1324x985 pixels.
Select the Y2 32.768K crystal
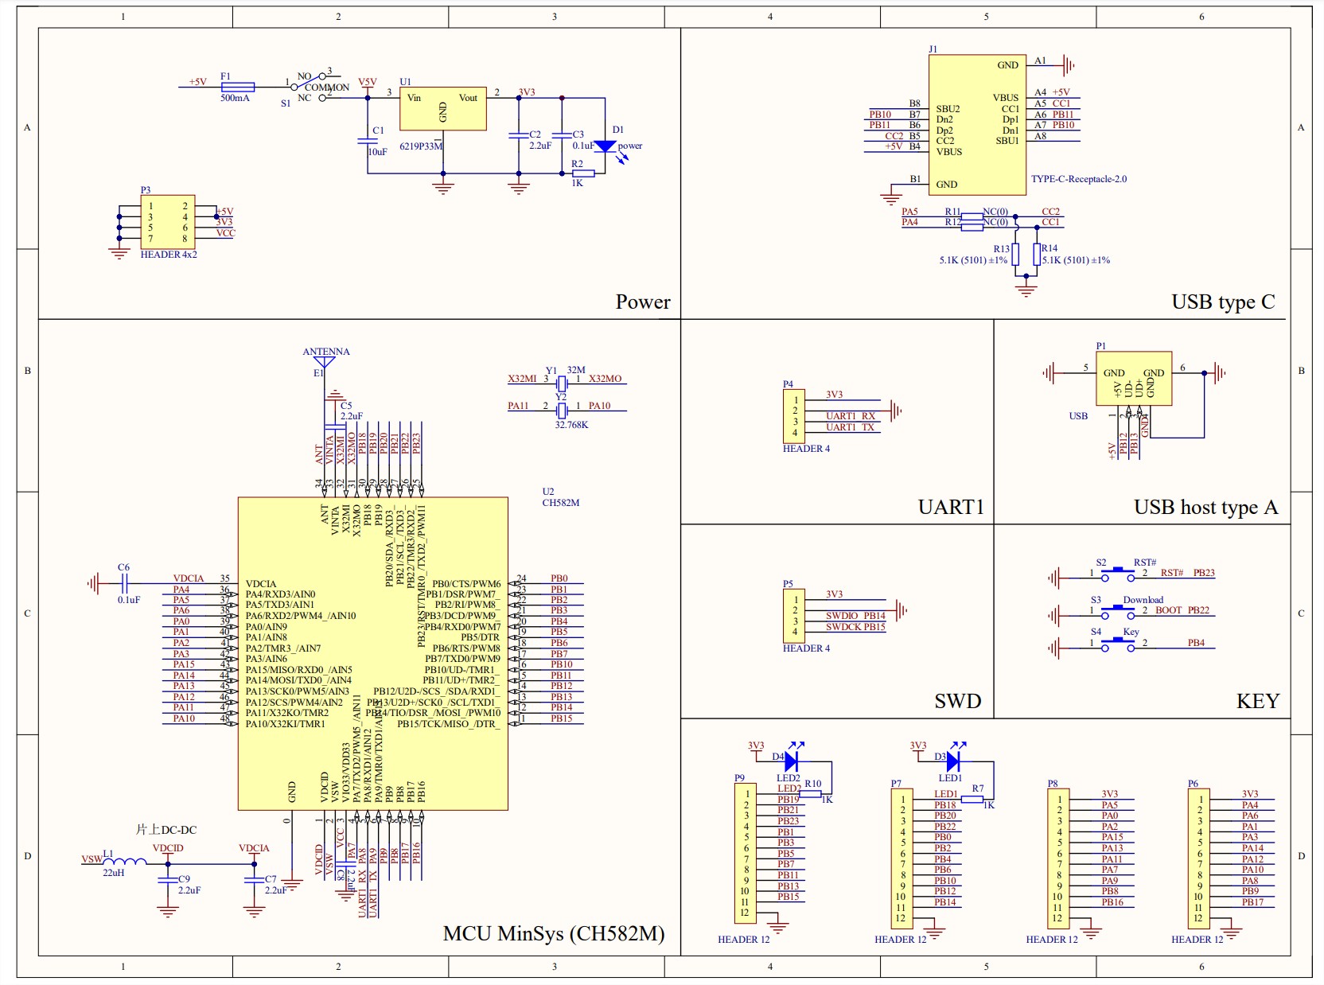click(562, 411)
